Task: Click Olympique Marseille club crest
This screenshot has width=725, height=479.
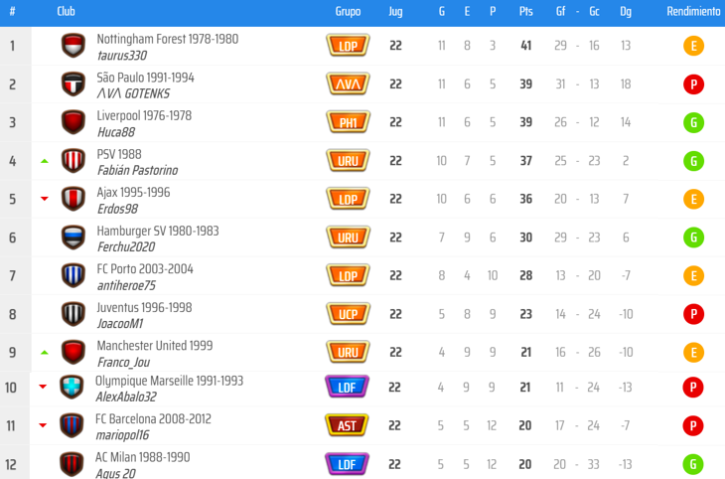Action: [x=71, y=387]
